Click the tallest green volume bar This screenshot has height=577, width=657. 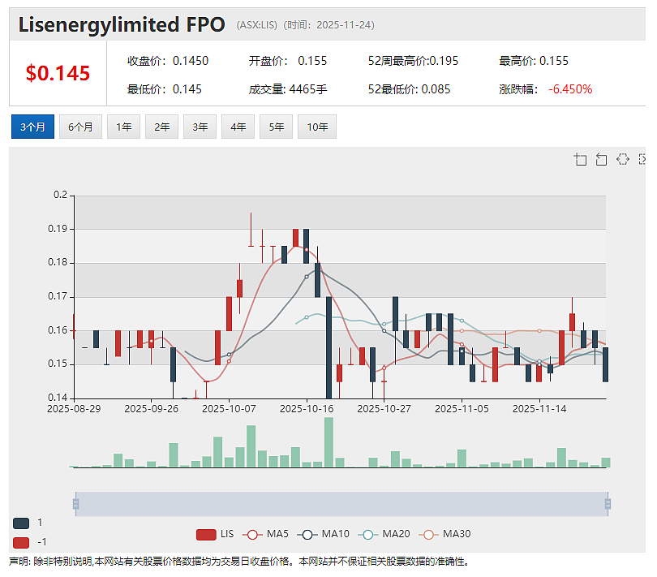pyautogui.click(x=329, y=442)
